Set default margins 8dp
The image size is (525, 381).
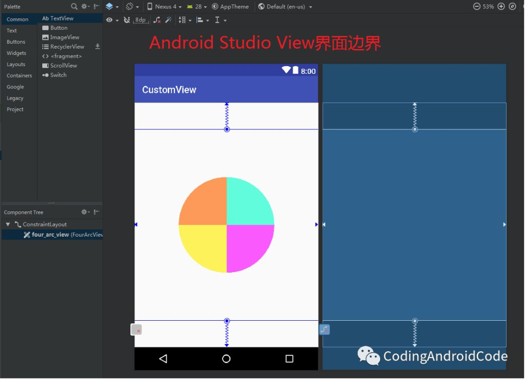[x=140, y=20]
